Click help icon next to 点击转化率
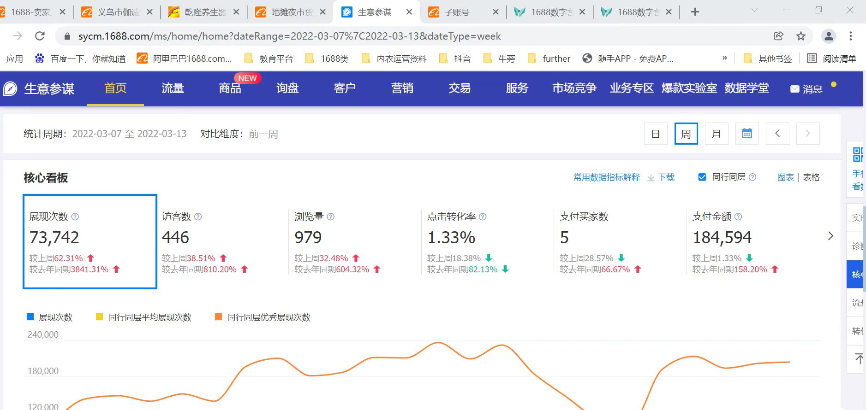 click(483, 217)
